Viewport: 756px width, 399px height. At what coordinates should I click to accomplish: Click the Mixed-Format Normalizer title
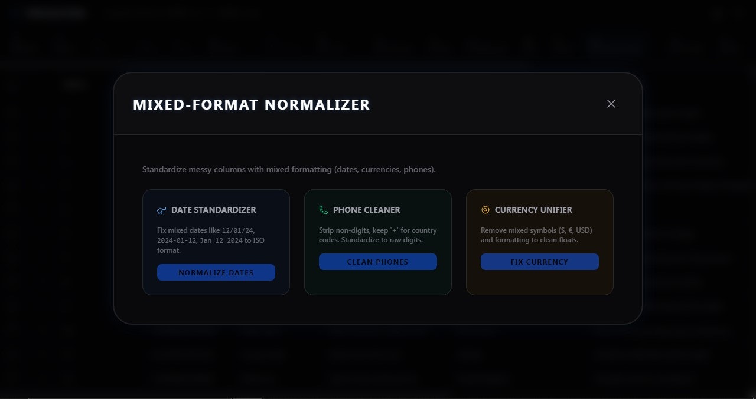251,105
